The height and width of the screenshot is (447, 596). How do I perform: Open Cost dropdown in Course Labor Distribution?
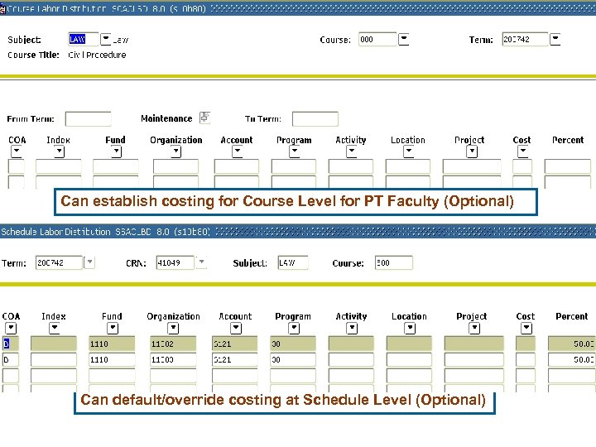[523, 151]
